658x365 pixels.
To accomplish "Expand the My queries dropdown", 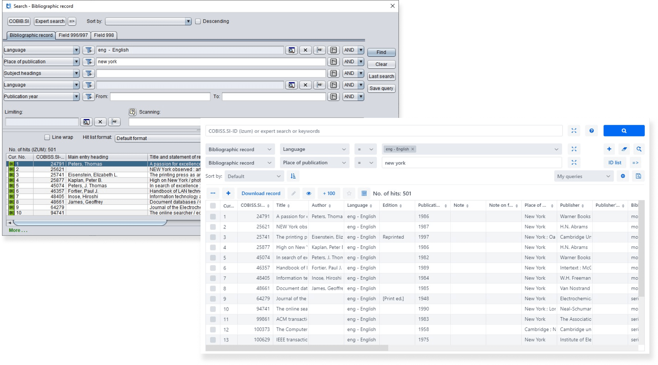I will tap(583, 176).
